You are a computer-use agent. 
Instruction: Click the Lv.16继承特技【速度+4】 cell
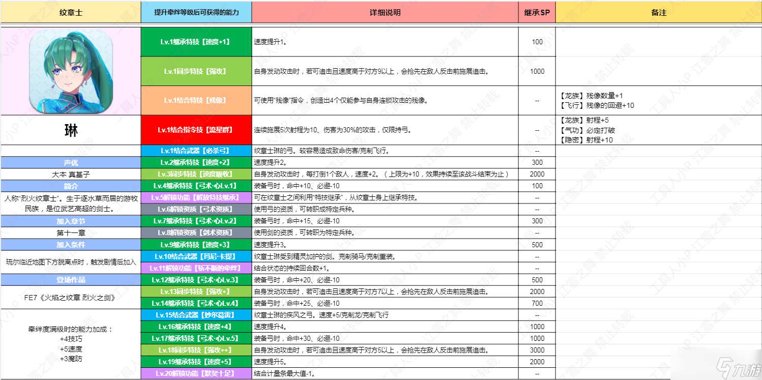[196, 327]
